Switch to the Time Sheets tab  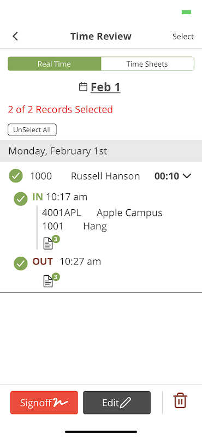coord(147,64)
